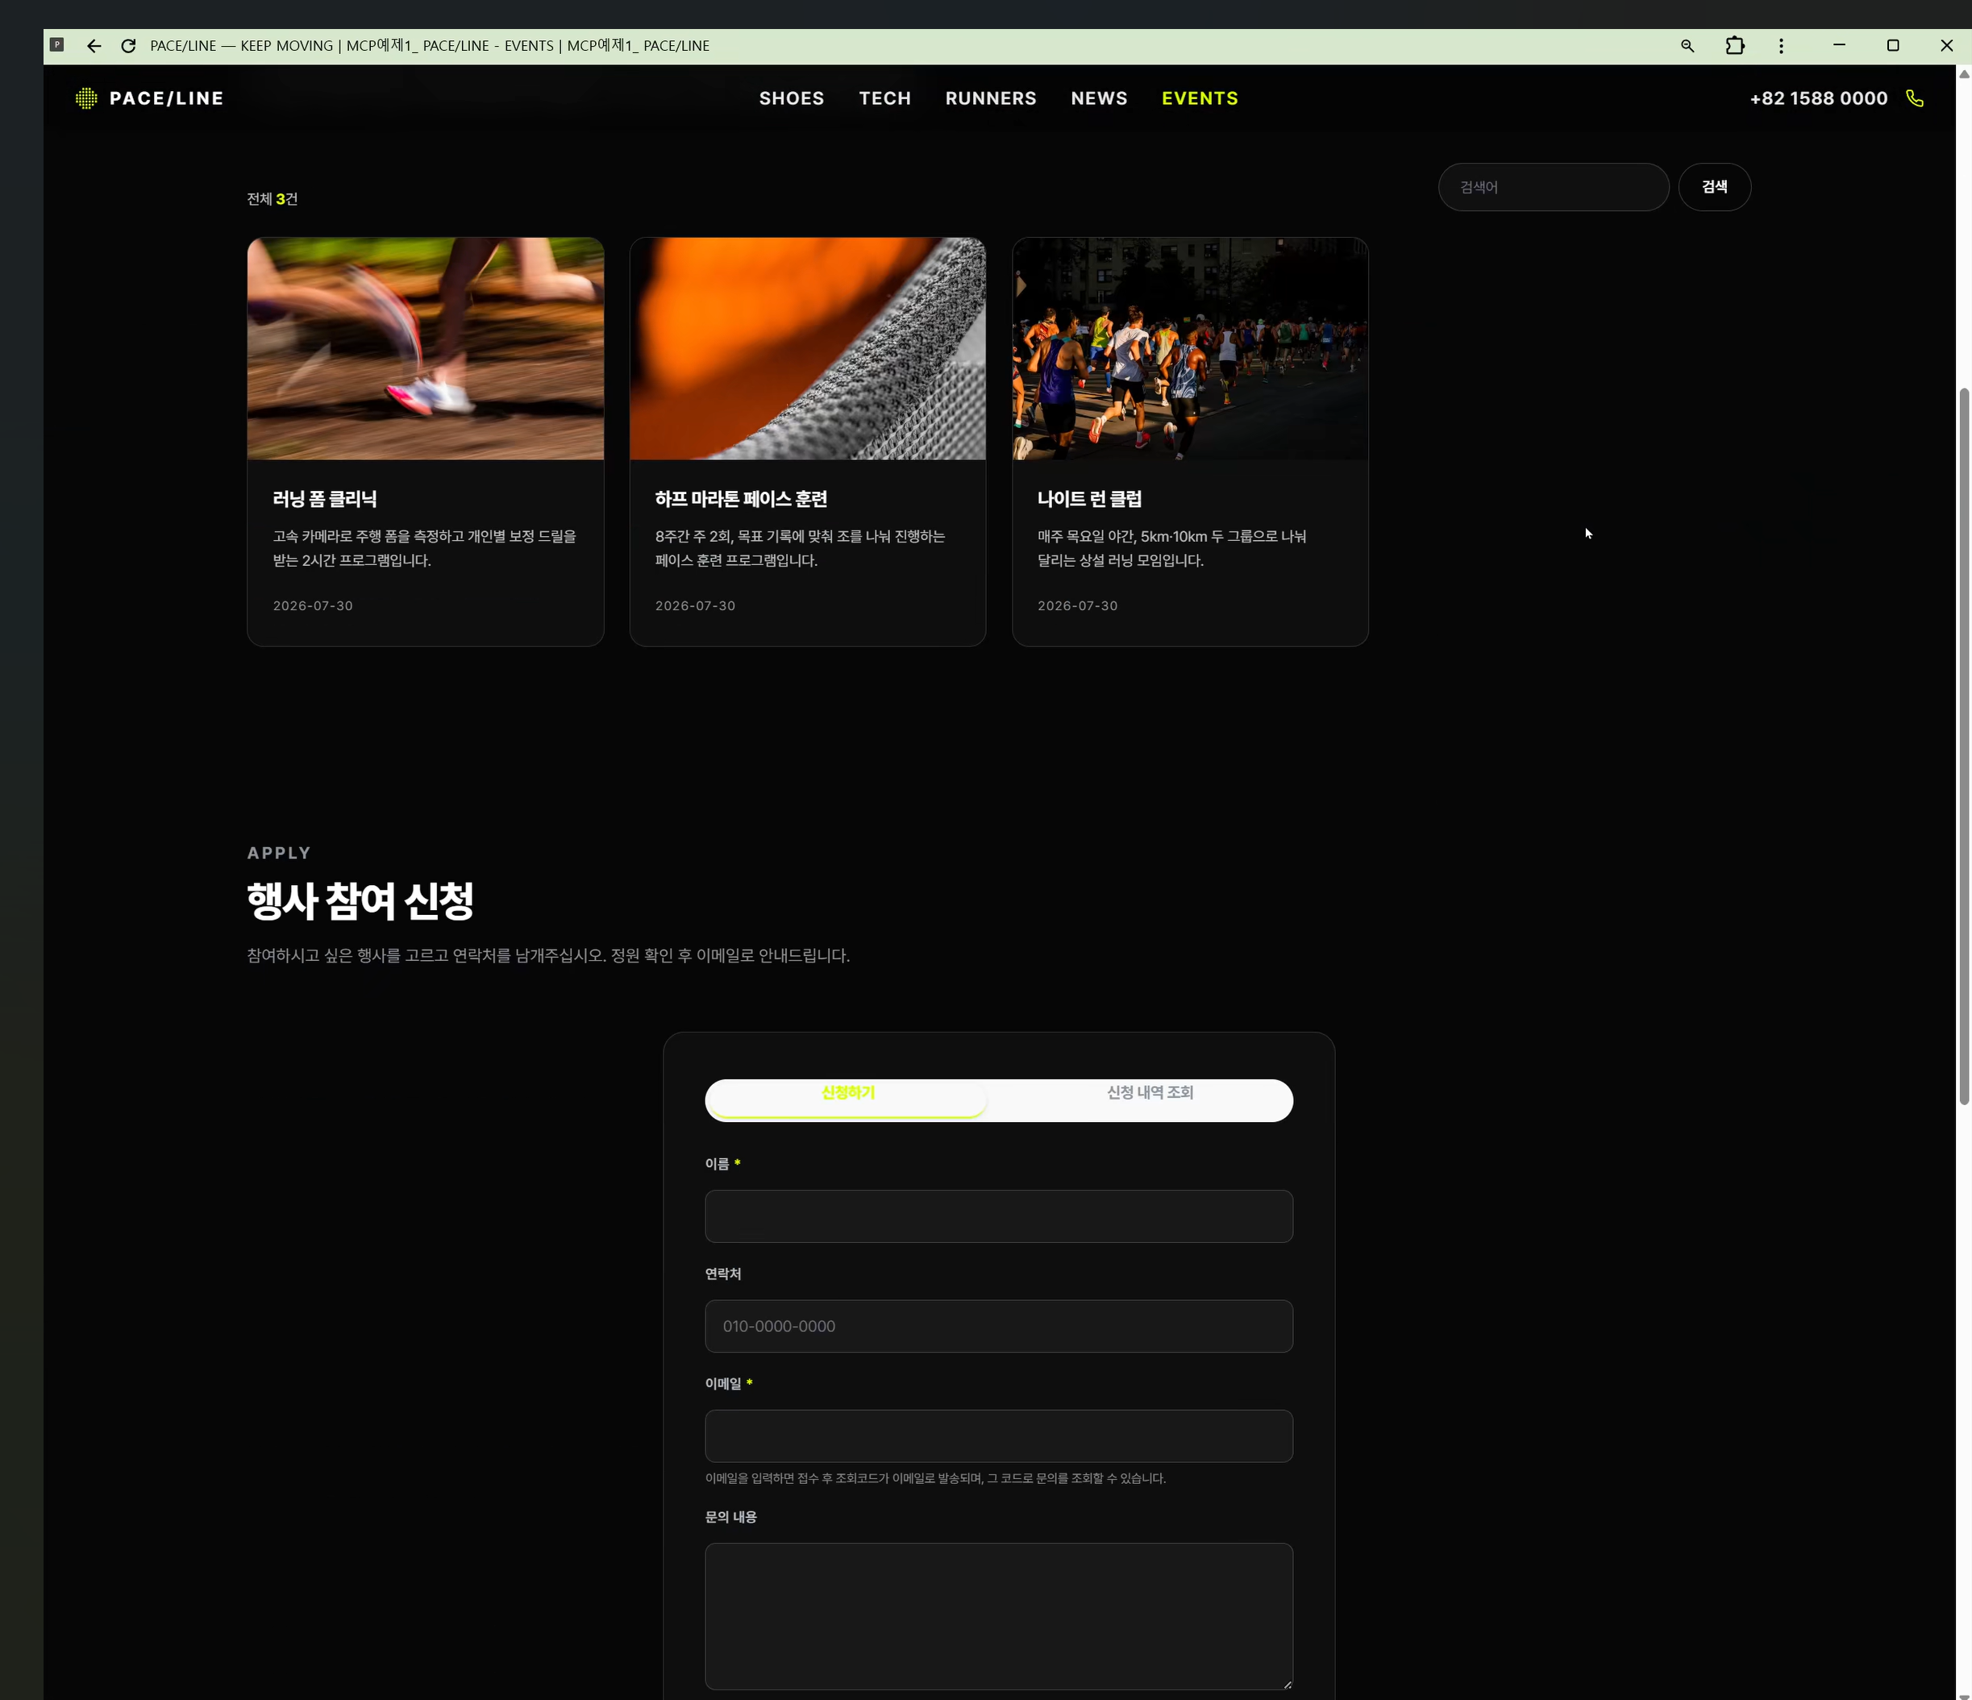
Task: Call +82 1588 0000 link
Action: pyautogui.click(x=1818, y=98)
